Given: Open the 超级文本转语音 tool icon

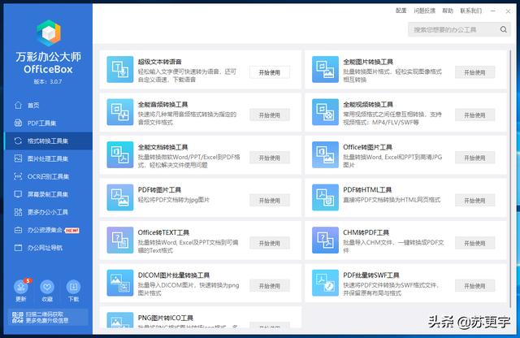Looking at the screenshot, I should pyautogui.click(x=120, y=69).
